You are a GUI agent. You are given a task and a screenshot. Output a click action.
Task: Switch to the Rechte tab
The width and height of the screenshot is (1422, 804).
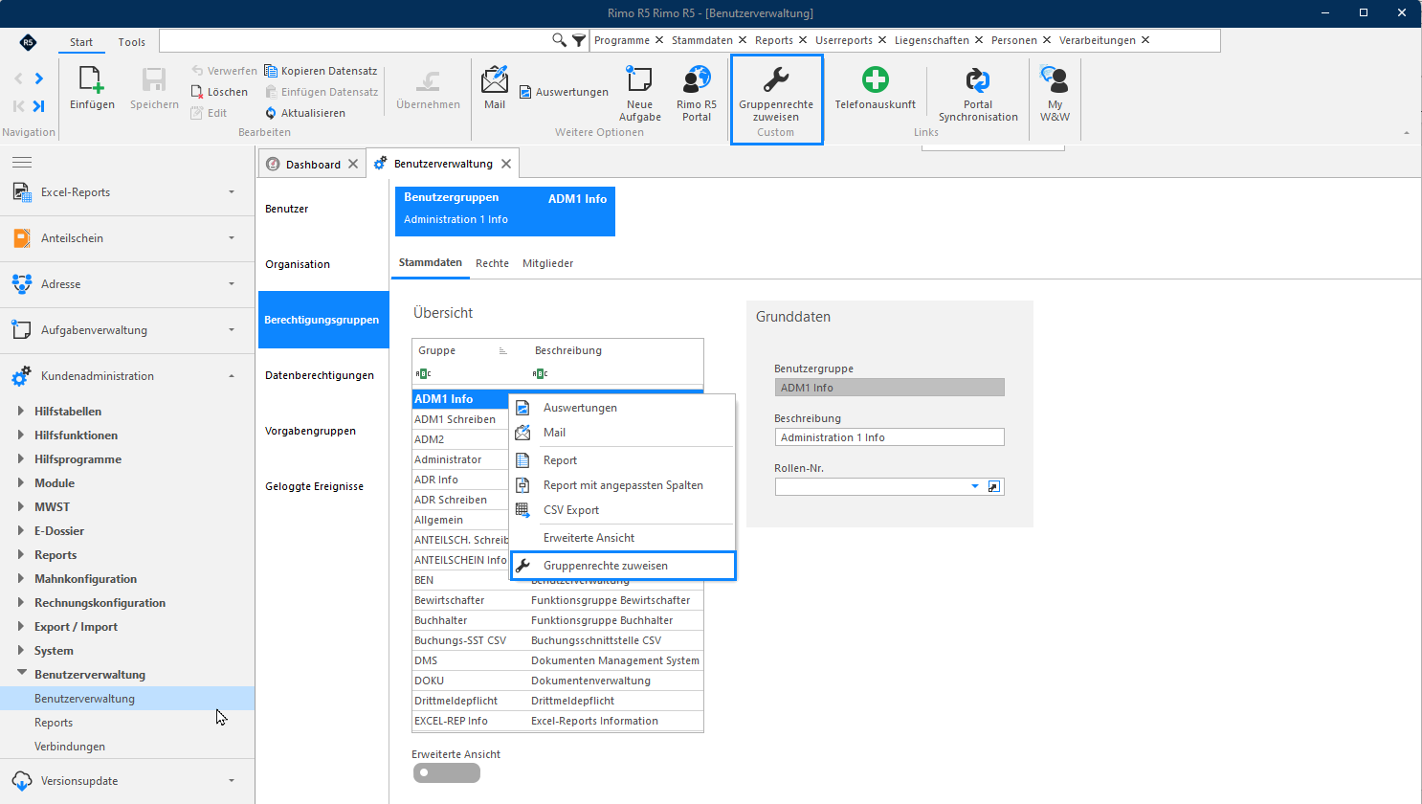point(492,263)
